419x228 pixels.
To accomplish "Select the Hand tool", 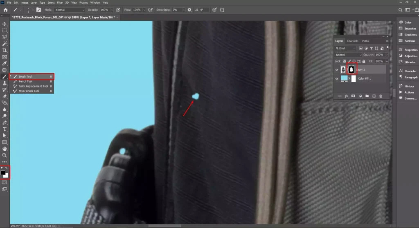I will (5, 149).
